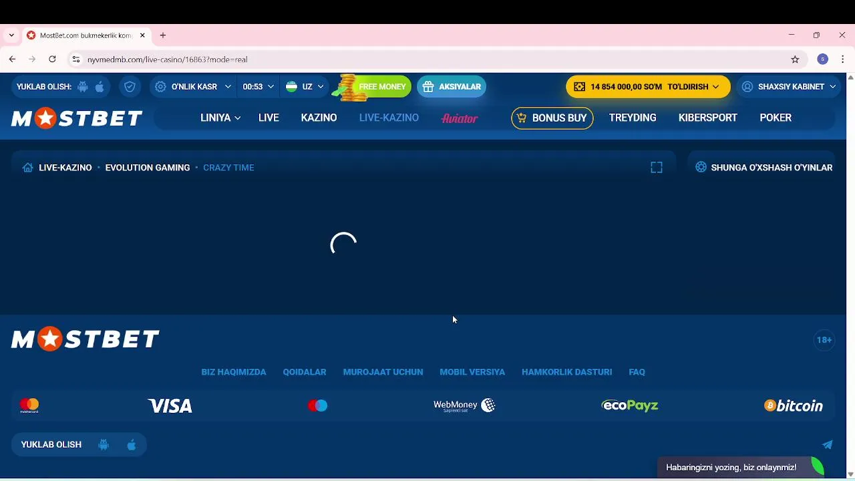Click the FREE MONEY button
This screenshot has width=855, height=481.
coord(372,87)
